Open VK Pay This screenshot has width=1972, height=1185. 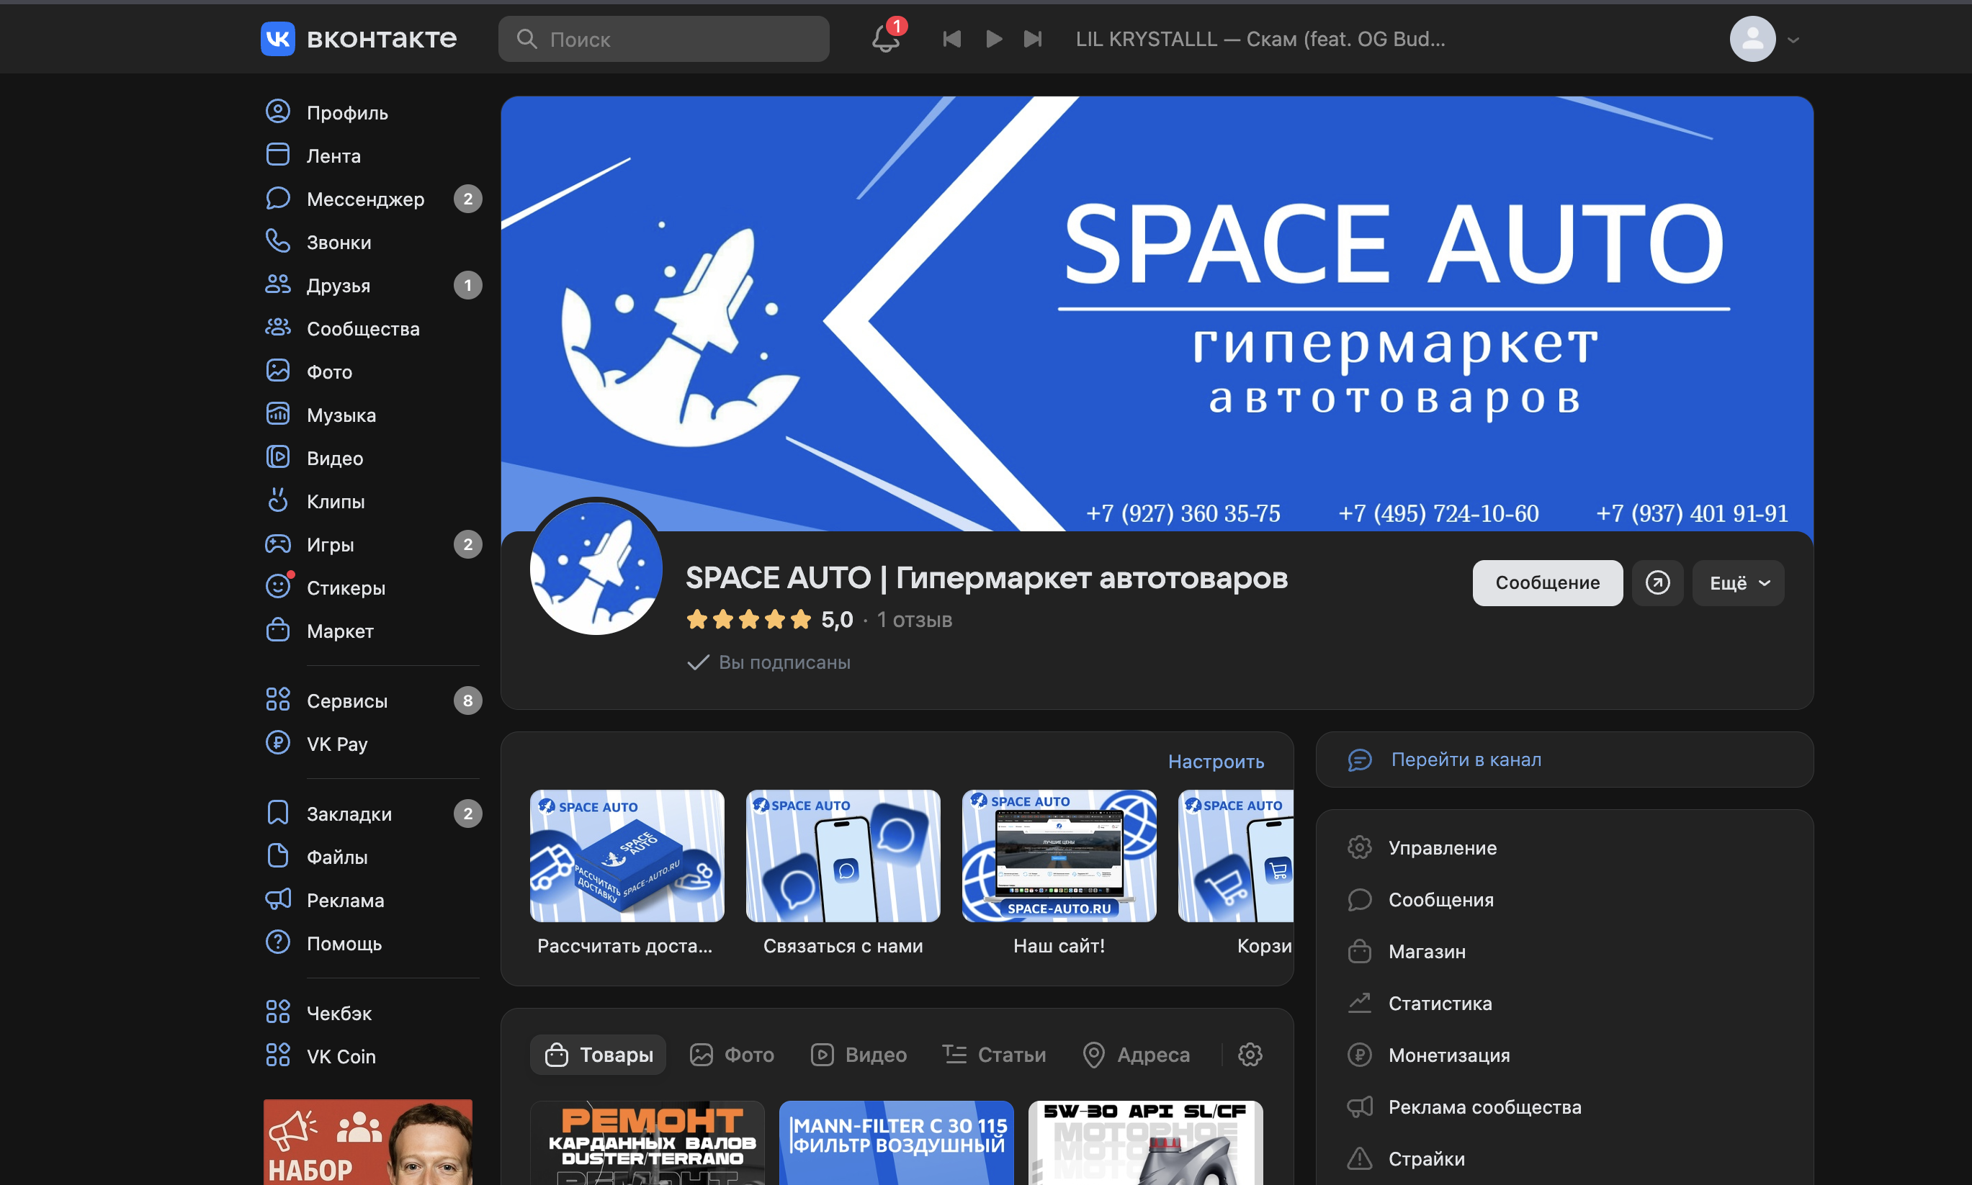tap(335, 744)
